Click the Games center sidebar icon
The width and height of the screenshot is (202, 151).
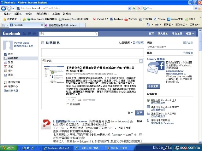(x=6, y=87)
